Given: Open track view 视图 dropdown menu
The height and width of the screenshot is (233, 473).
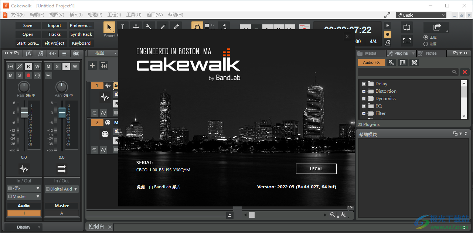Looking at the screenshot, I should [102, 53].
